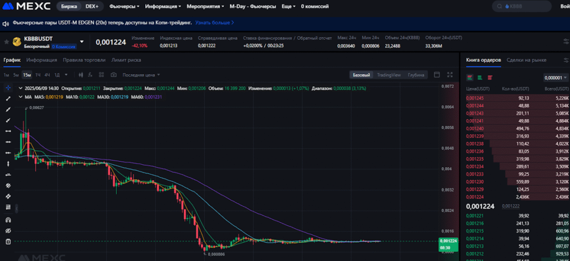The height and width of the screenshot is (261, 570).
Task: Switch to the 'Информация' tab
Action: click(x=41, y=60)
